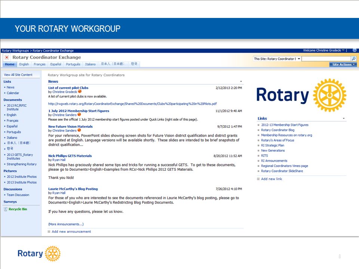Viewport: 359px width, 269px height.
Task: Open the help question mark icon
Action: coord(355,50)
